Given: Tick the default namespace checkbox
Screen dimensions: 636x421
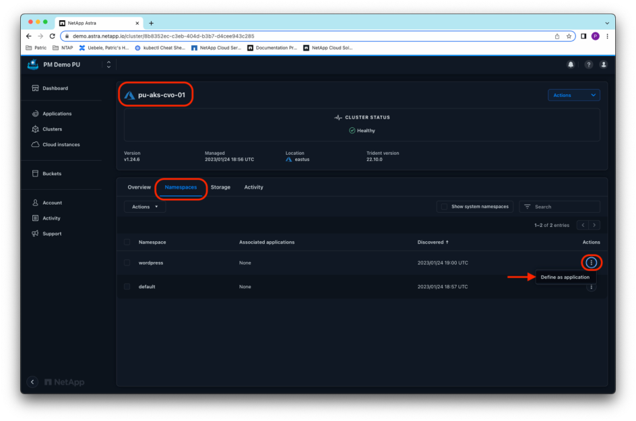Looking at the screenshot, I should pos(127,287).
